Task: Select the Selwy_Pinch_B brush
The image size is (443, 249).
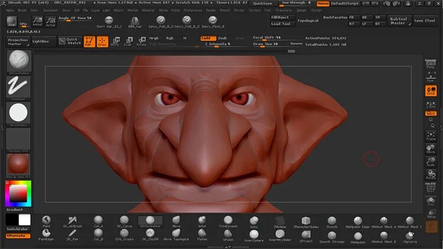Action: 213,22
